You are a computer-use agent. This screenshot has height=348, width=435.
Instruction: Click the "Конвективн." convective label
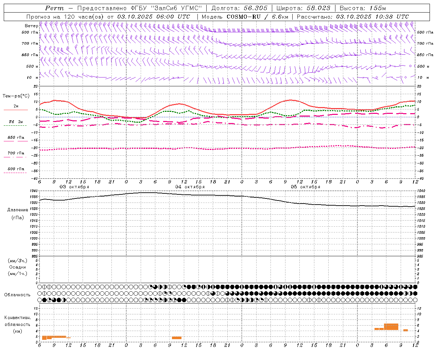[18, 318]
